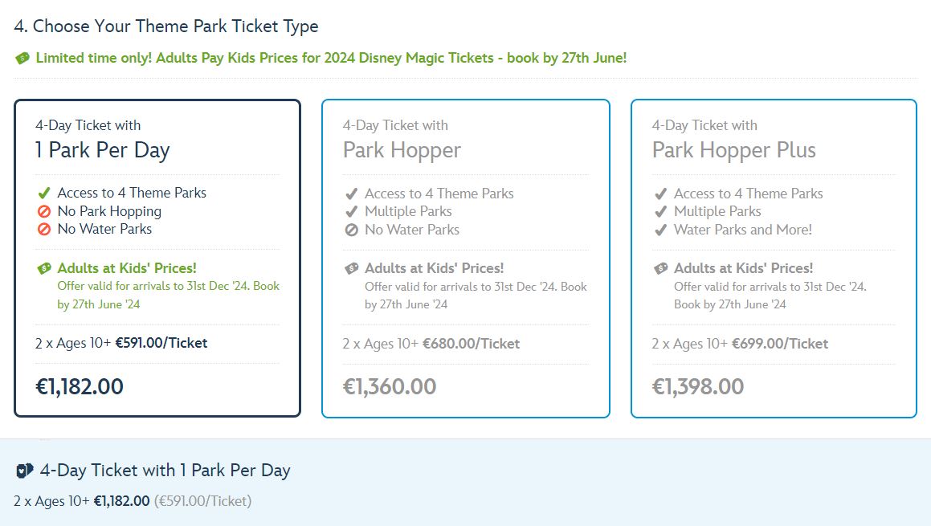Click green tag icon next to Adults at Kids' Prices in first card

coord(44,268)
